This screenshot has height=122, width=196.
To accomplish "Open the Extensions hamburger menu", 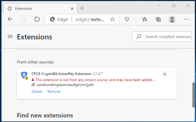I will pos(10,37).
